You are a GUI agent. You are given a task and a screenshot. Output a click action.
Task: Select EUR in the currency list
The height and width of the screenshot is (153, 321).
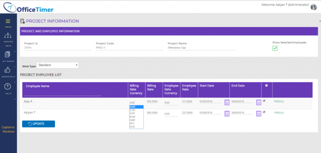coord(136,117)
